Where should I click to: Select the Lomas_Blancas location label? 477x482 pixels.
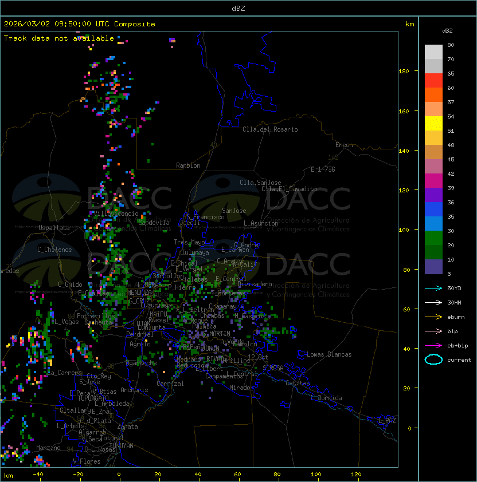(329, 354)
